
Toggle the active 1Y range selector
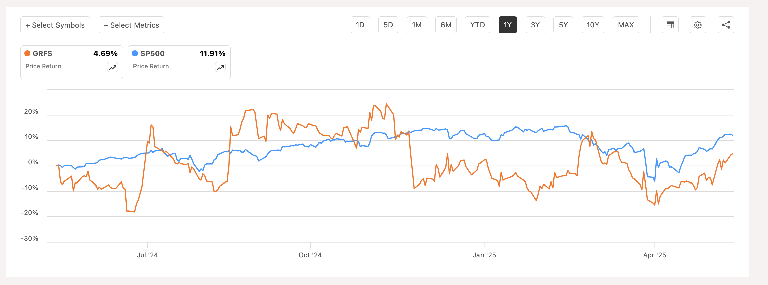point(507,25)
